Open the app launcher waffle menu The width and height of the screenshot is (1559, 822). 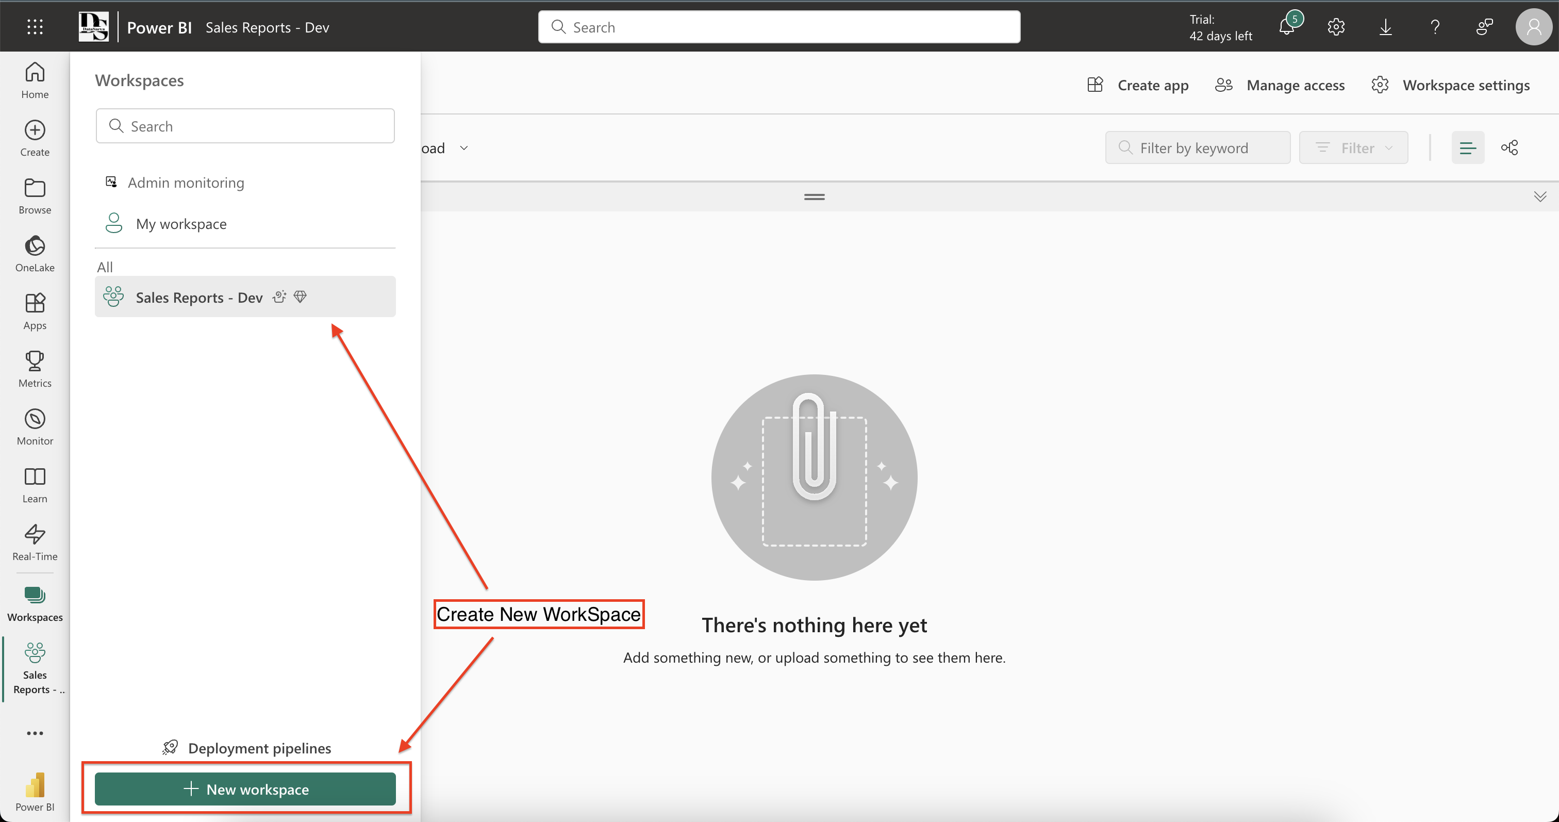[35, 27]
